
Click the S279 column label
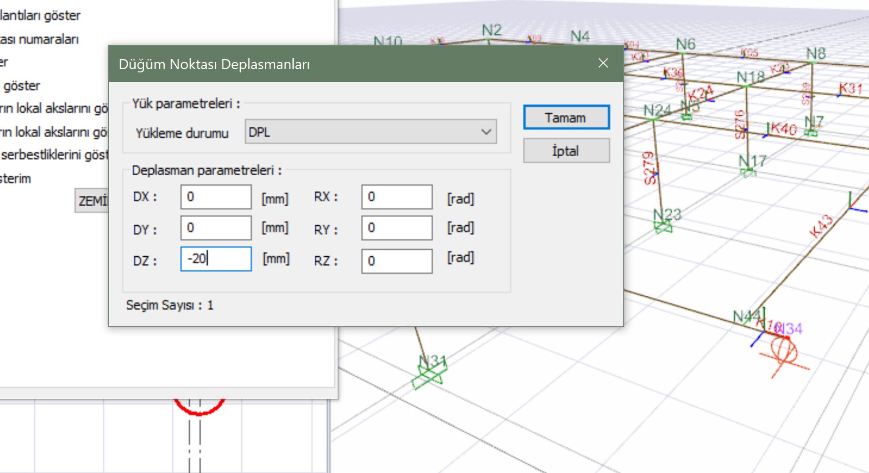[x=649, y=168]
